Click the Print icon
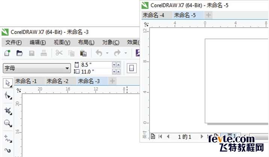Viewport: 269px width, 157px height. [x=44, y=53]
